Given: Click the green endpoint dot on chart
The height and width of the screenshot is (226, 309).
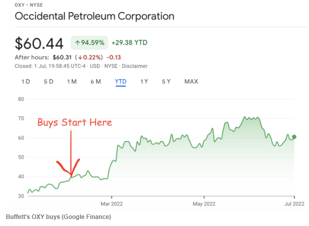Looking at the screenshot, I should (x=294, y=137).
